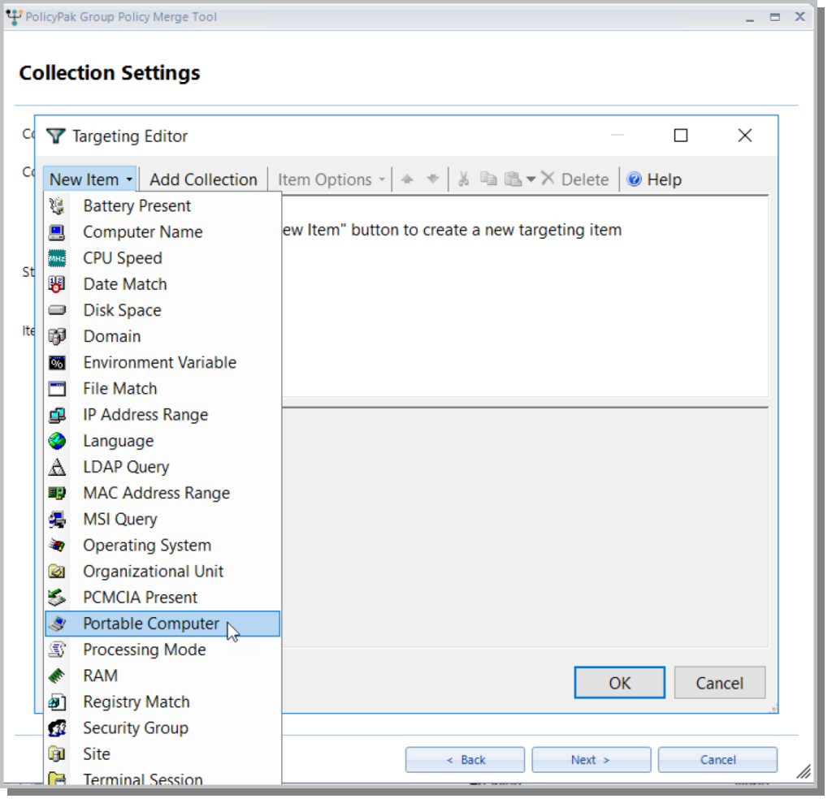Open the New Item dropdown

point(89,179)
